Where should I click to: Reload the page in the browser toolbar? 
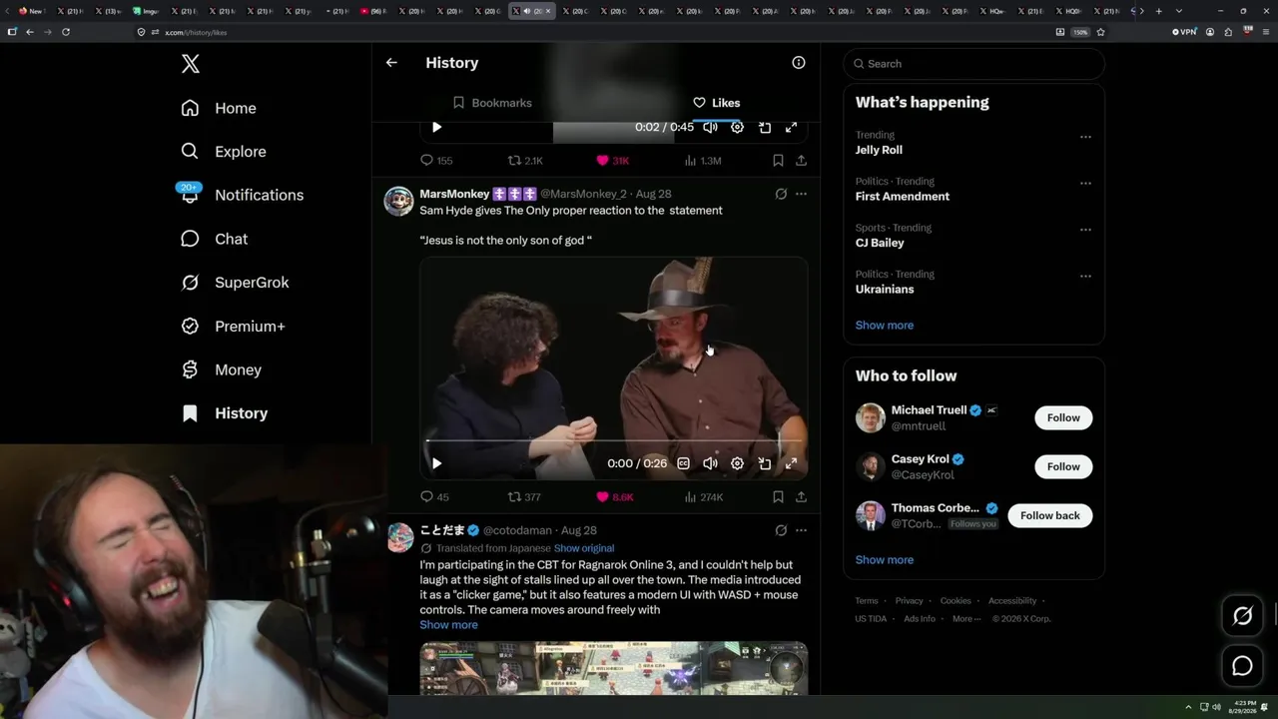point(66,32)
